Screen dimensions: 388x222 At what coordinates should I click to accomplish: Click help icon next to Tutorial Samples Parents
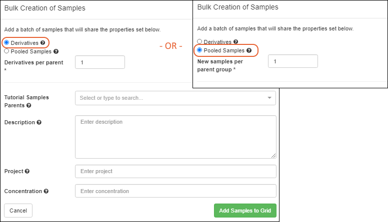(29, 106)
